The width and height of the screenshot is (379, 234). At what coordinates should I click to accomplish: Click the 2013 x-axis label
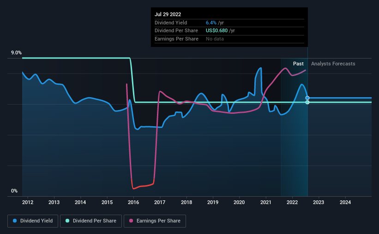pos(54,202)
